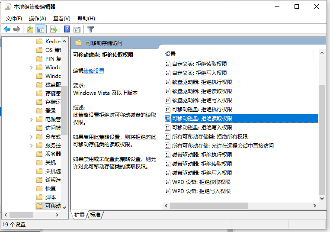Screen dimensions: 330x232
Task: Open the 策略设置 edit link
Action: (x=94, y=71)
